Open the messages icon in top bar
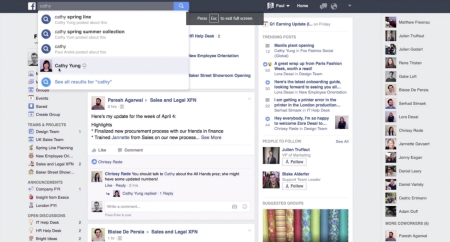The height and width of the screenshot is (242, 450). pyautogui.click(x=323, y=6)
